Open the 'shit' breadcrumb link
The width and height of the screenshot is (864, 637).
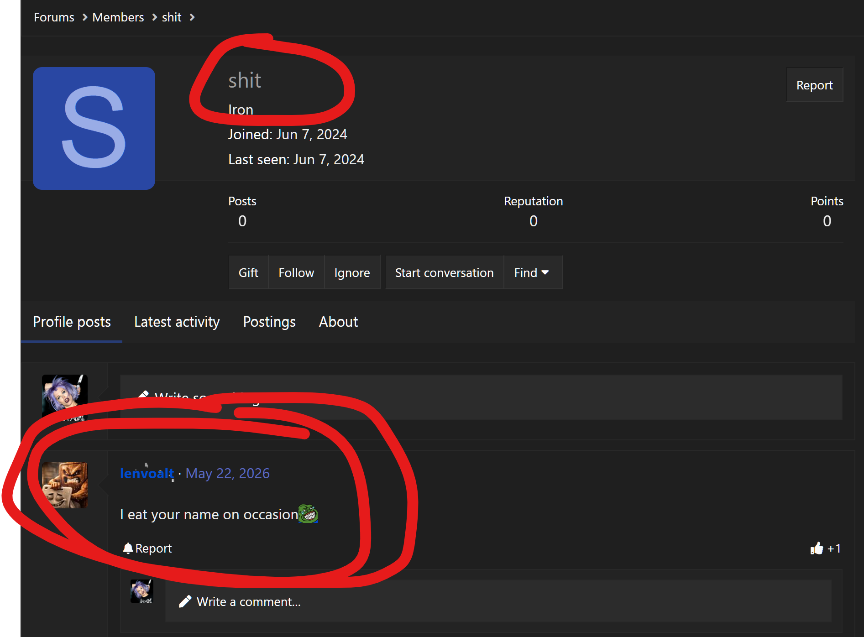click(x=172, y=17)
